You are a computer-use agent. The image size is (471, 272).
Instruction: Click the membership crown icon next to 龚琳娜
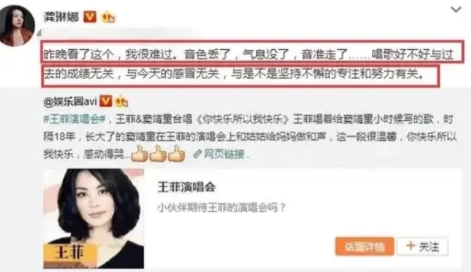click(108, 17)
